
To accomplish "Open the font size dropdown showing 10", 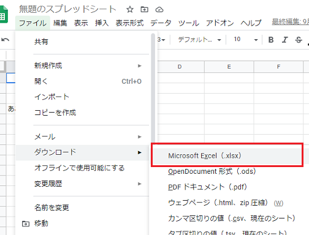I will click(246, 40).
